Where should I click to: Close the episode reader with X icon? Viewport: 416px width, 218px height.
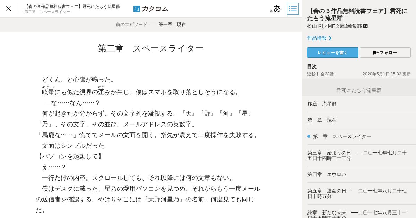click(x=9, y=9)
